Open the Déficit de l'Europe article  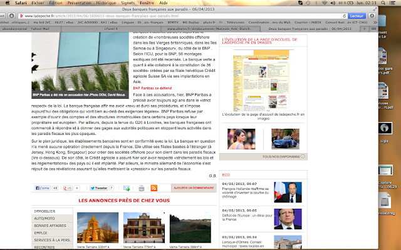[x=247, y=217]
